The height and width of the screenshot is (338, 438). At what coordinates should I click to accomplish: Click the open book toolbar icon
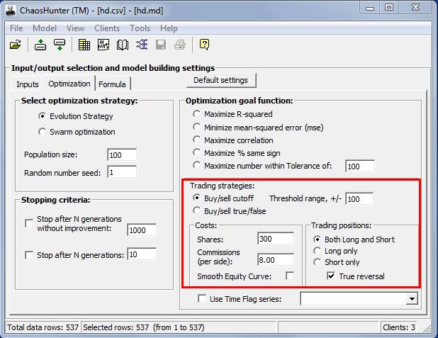tap(123, 45)
